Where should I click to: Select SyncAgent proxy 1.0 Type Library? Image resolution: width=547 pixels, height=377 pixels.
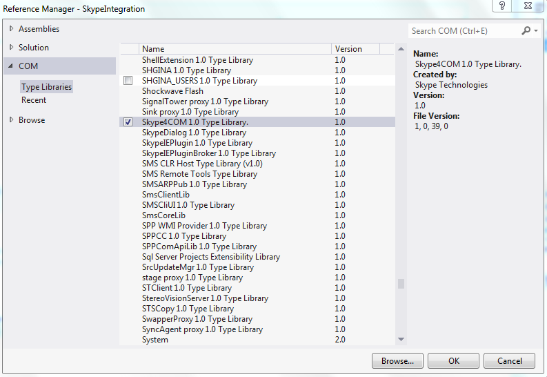point(257,329)
